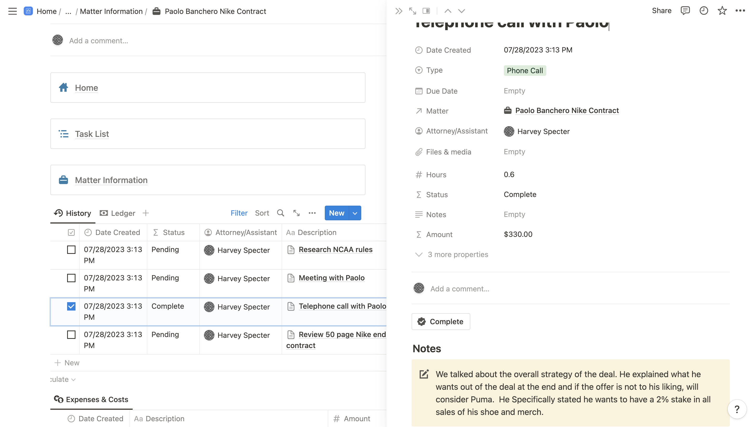The width and height of the screenshot is (755, 427).
Task: Check the Research NCAA rules row checkbox
Action: click(71, 250)
